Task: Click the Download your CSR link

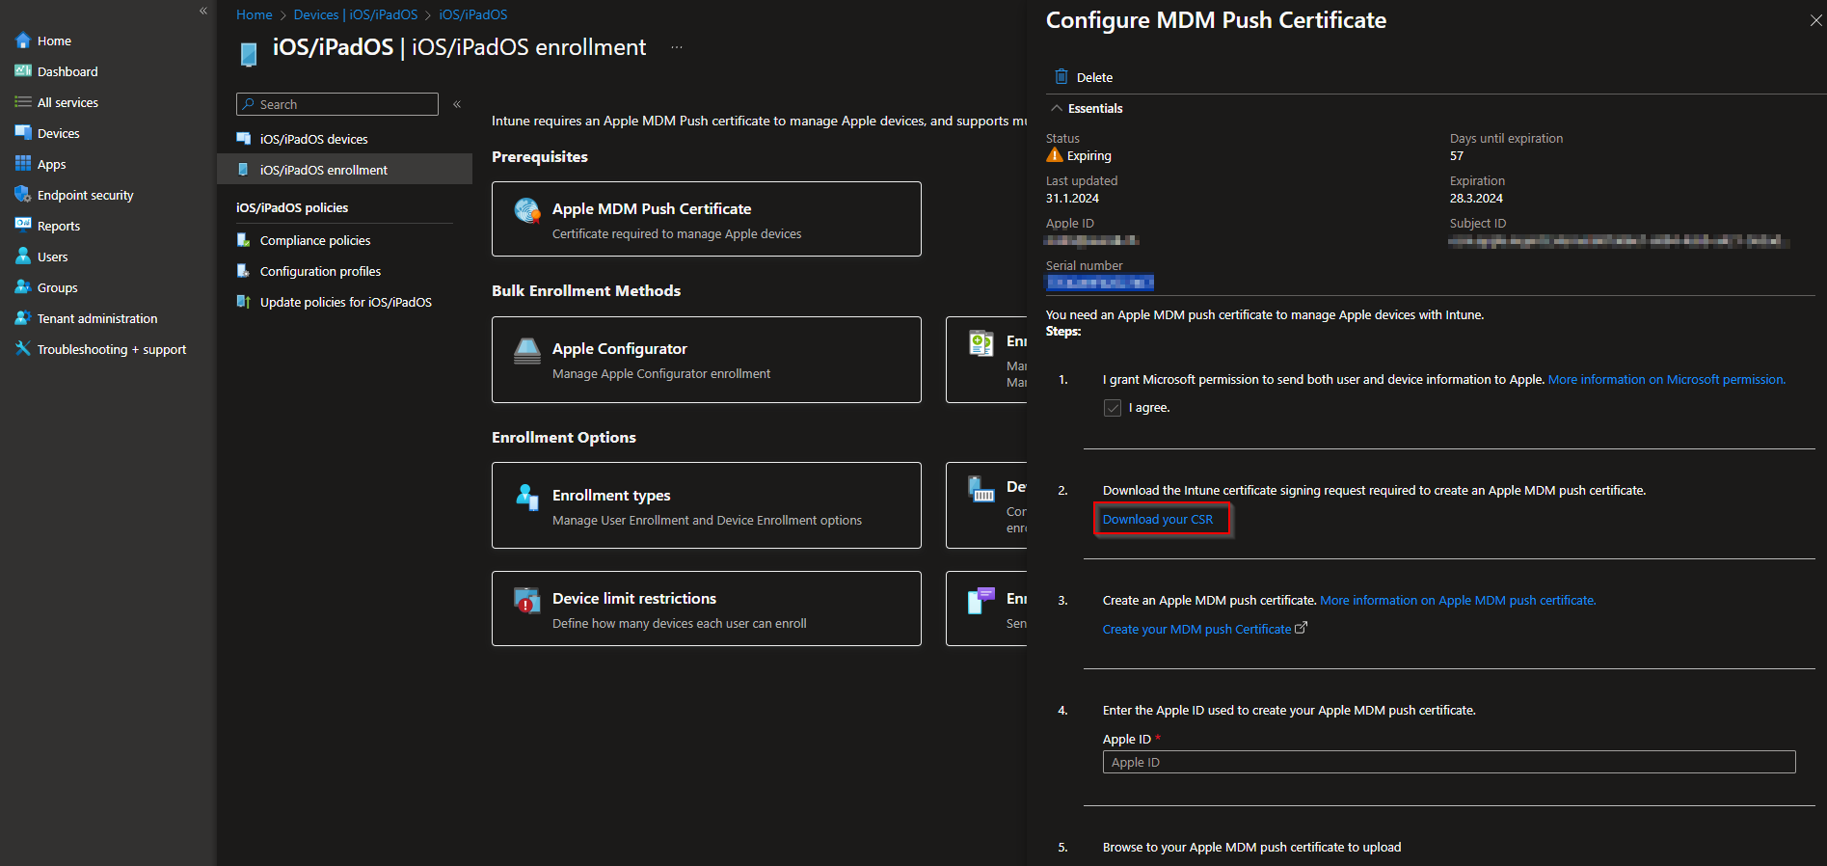Action: point(1158,519)
